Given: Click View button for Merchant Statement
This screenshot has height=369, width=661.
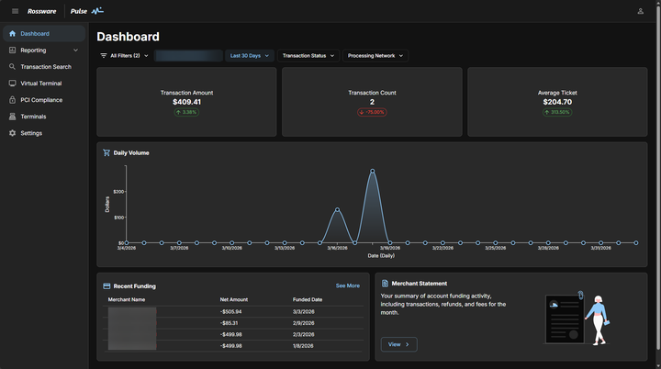Looking at the screenshot, I should pos(398,344).
